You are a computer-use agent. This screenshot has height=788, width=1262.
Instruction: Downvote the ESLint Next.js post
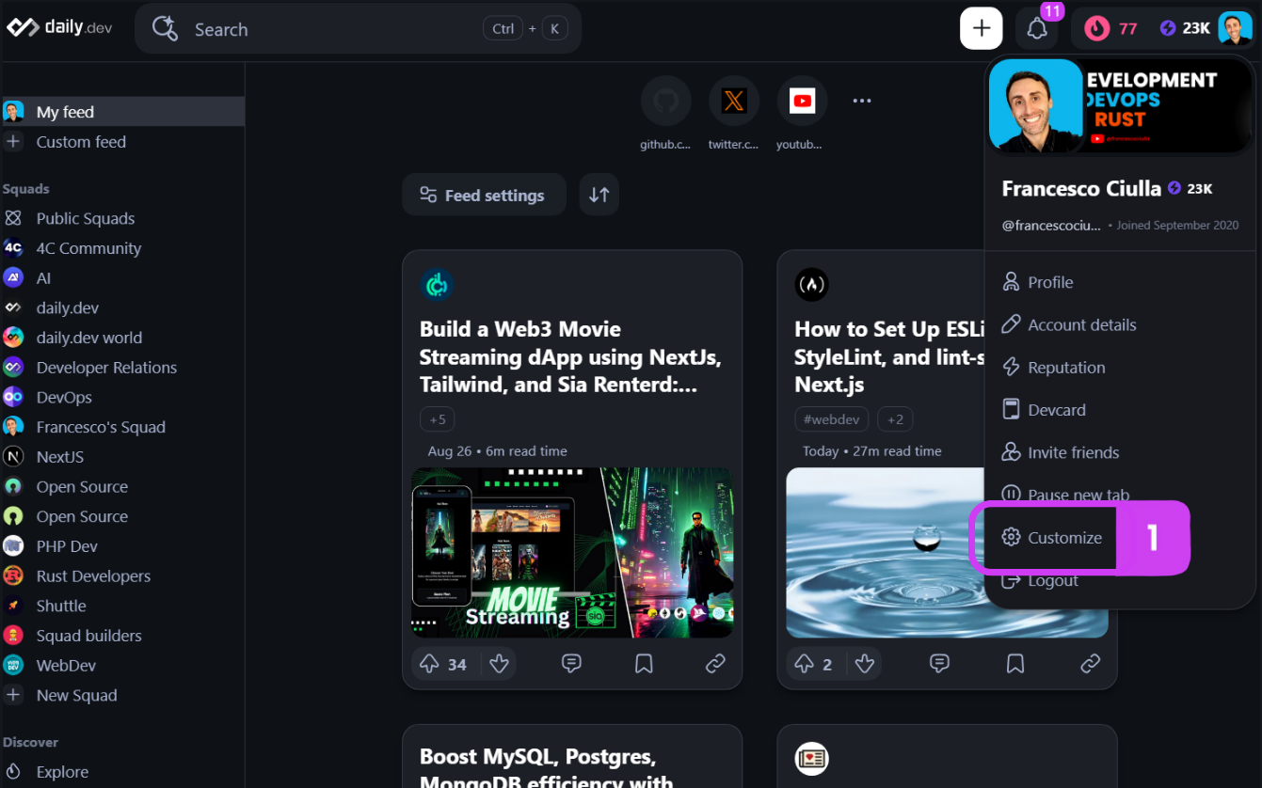[x=866, y=664]
